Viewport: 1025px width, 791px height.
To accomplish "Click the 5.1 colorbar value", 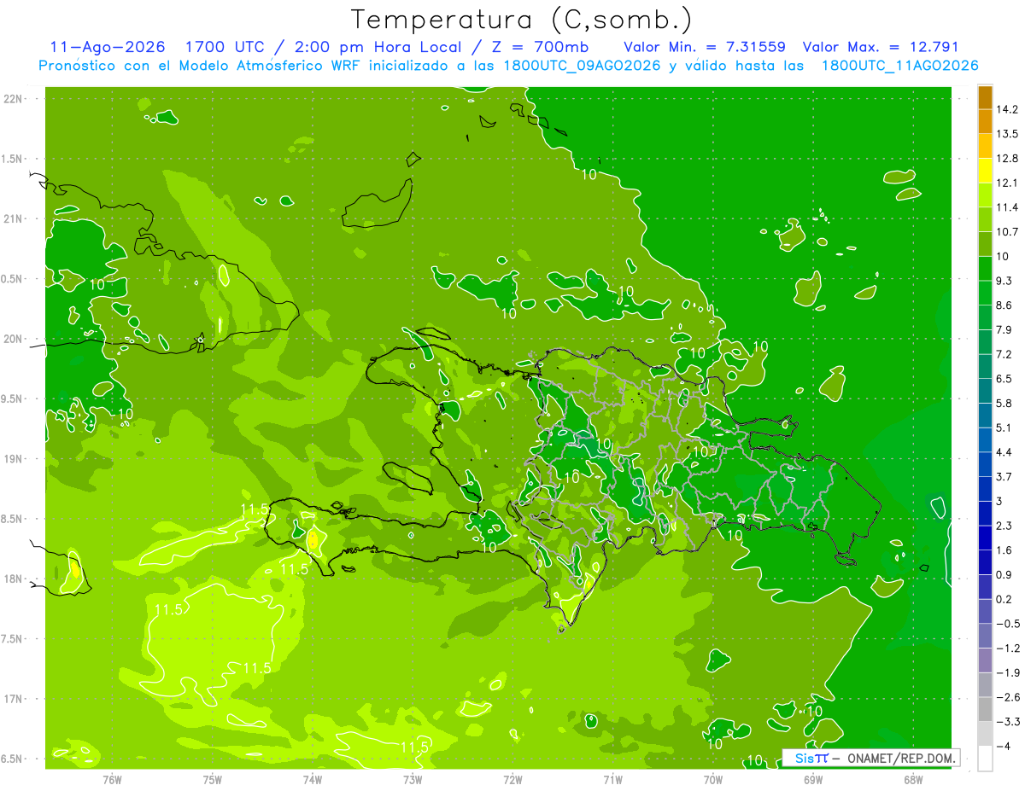I will (x=1004, y=427).
